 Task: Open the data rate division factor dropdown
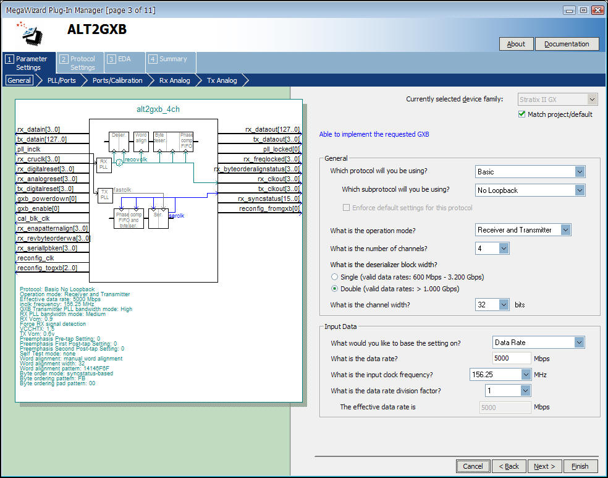(x=508, y=391)
